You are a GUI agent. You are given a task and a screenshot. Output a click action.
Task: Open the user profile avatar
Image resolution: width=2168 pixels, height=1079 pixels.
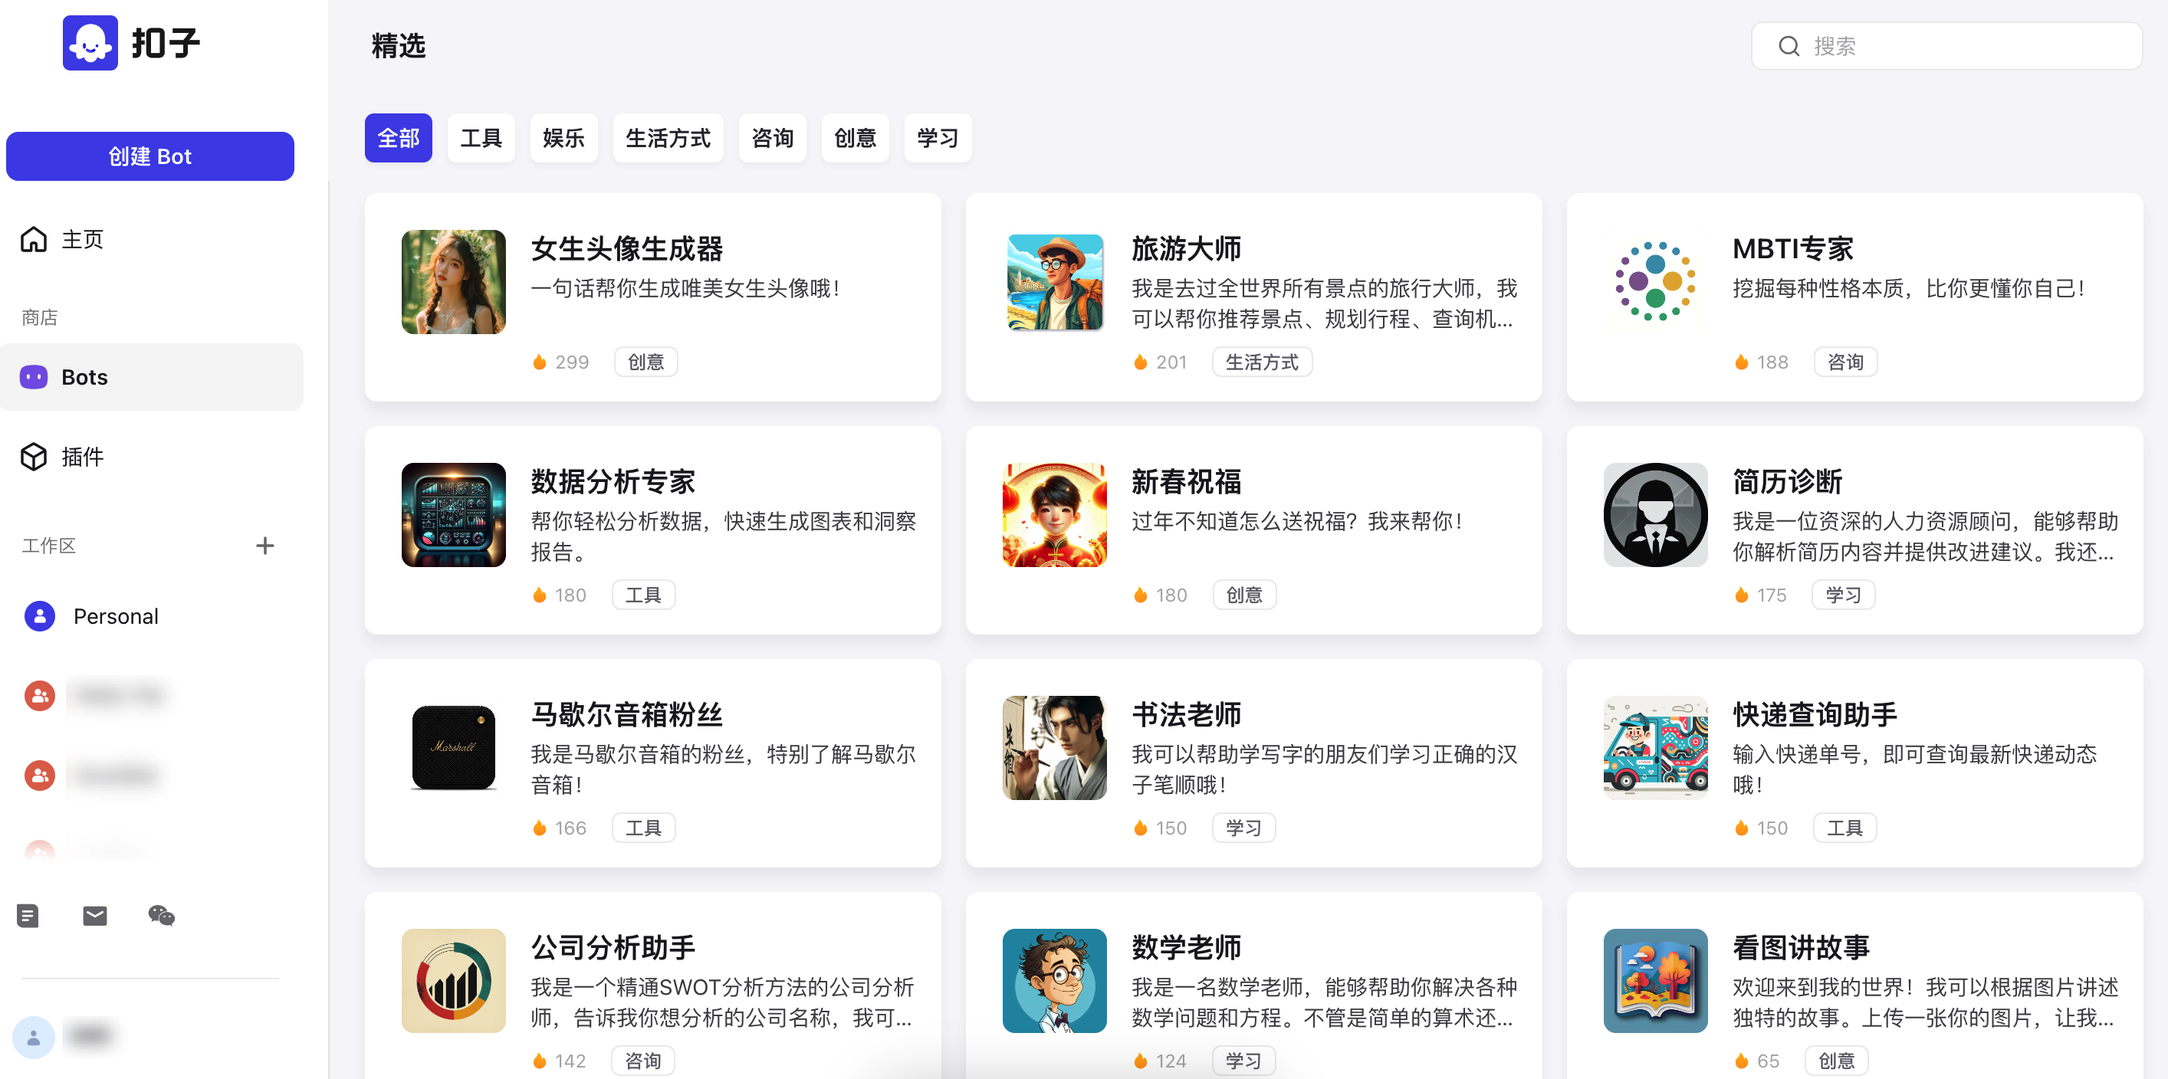point(34,1038)
